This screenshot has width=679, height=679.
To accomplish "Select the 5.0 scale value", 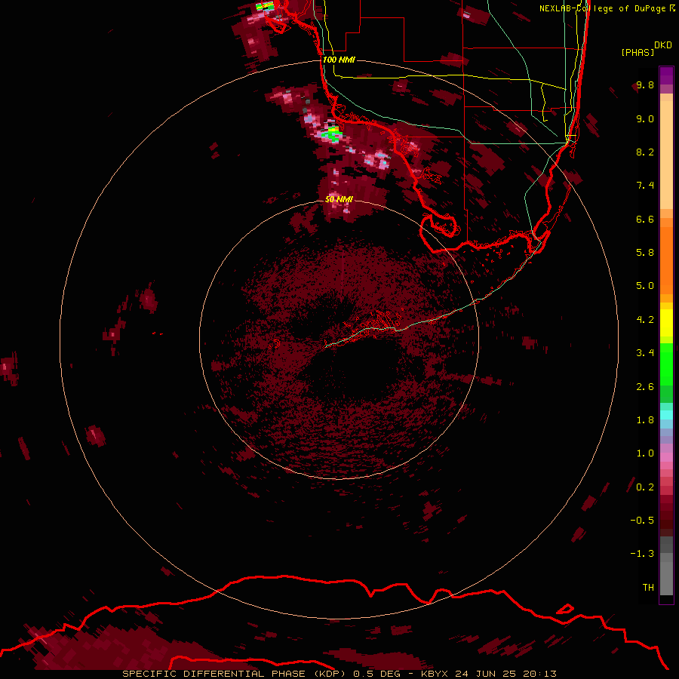I will tap(645, 286).
